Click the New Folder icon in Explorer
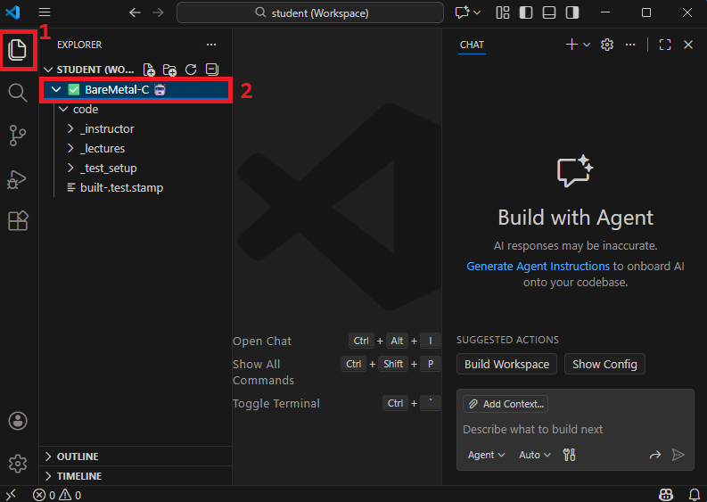Viewport: 707px width, 502px height. 169,70
